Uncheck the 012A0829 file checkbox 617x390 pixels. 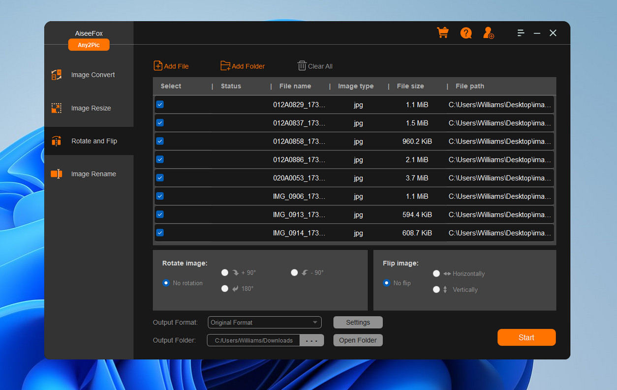click(x=160, y=104)
